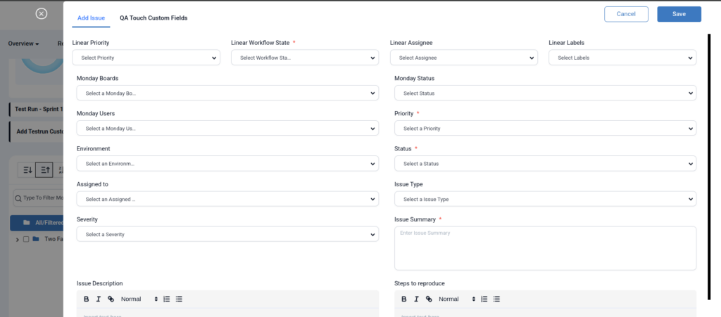Open the Linear Labels dropdown
721x317 pixels.
(622, 58)
